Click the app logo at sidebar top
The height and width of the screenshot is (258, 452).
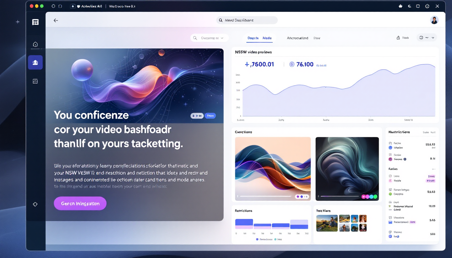35,22
